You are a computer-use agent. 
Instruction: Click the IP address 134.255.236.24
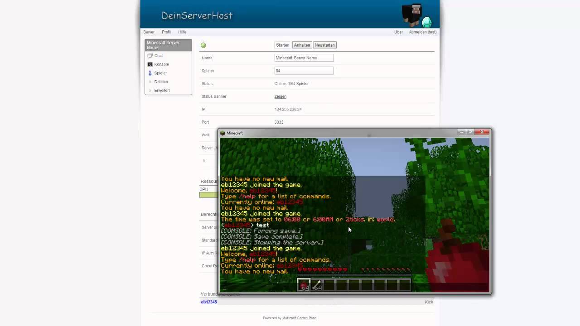pyautogui.click(x=288, y=109)
